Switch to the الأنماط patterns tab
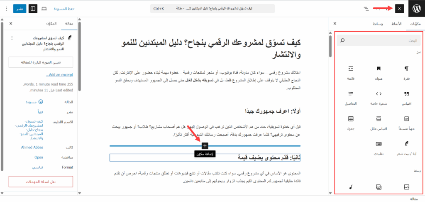This screenshot has height=202, width=425. pos(396,24)
